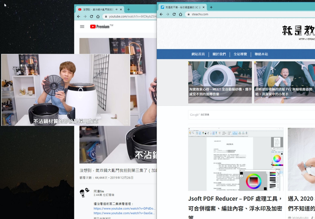This screenshot has width=315, height=219.
Task: Open a new tab in YouTube window
Action: click(x=128, y=9)
